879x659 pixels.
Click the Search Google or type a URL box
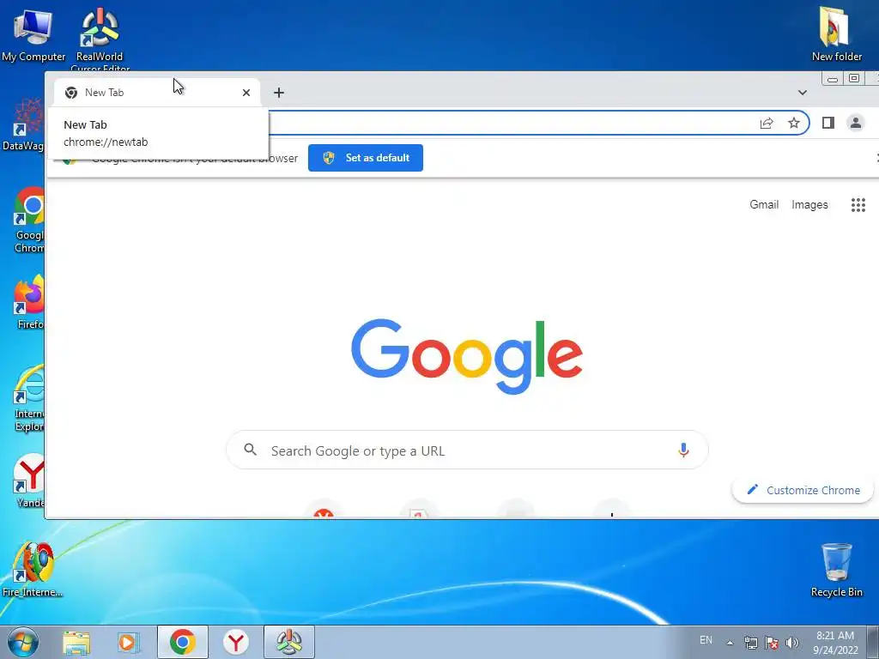(467, 450)
